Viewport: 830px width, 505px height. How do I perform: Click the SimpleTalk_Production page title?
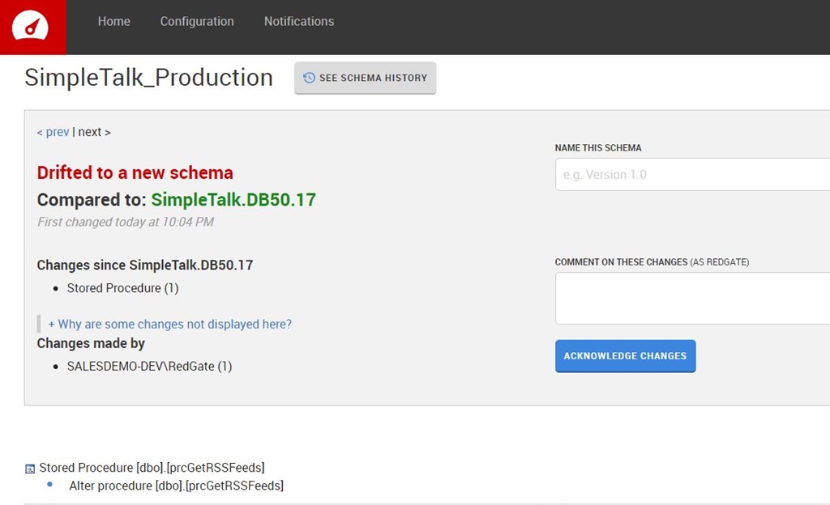(x=148, y=78)
